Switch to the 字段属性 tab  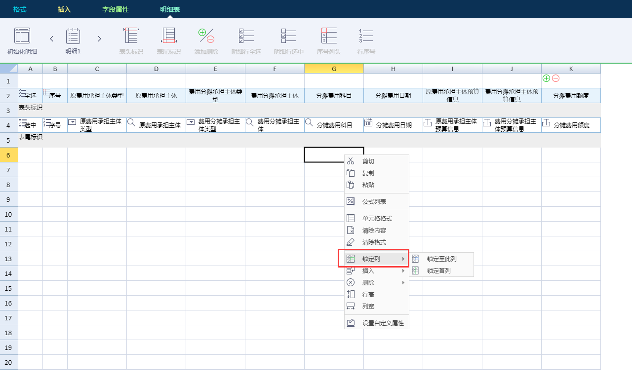[x=115, y=9]
